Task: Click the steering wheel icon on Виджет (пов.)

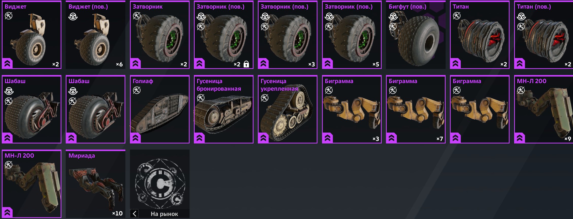Action: pyautogui.click(x=73, y=17)
